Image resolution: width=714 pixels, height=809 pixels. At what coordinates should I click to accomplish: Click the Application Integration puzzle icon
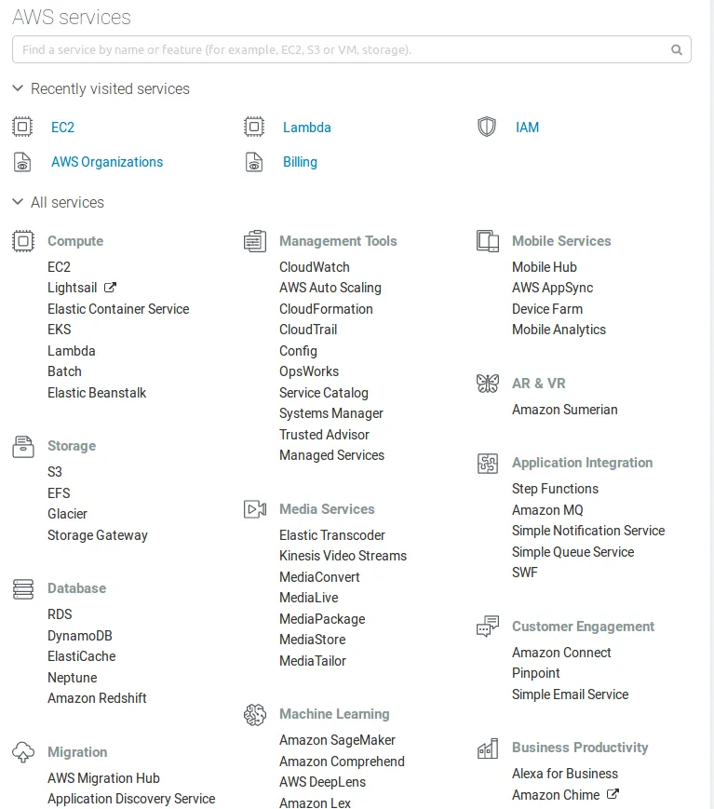[488, 463]
